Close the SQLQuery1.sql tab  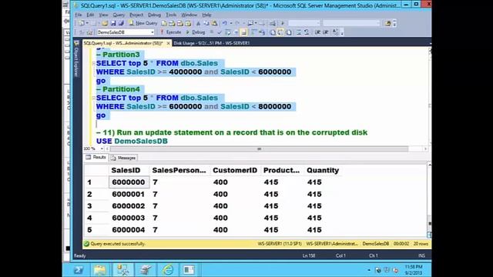[x=168, y=43]
